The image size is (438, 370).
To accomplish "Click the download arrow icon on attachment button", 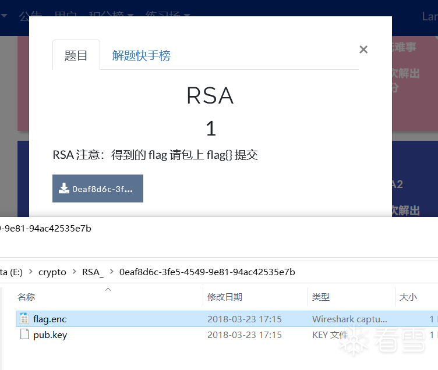I will coord(64,188).
